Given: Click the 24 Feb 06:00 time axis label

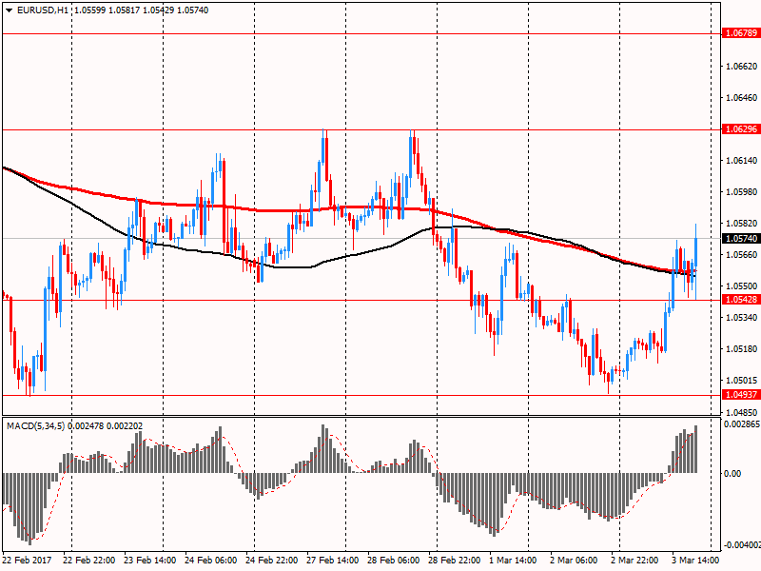Looking at the screenshot, I should point(211,561).
